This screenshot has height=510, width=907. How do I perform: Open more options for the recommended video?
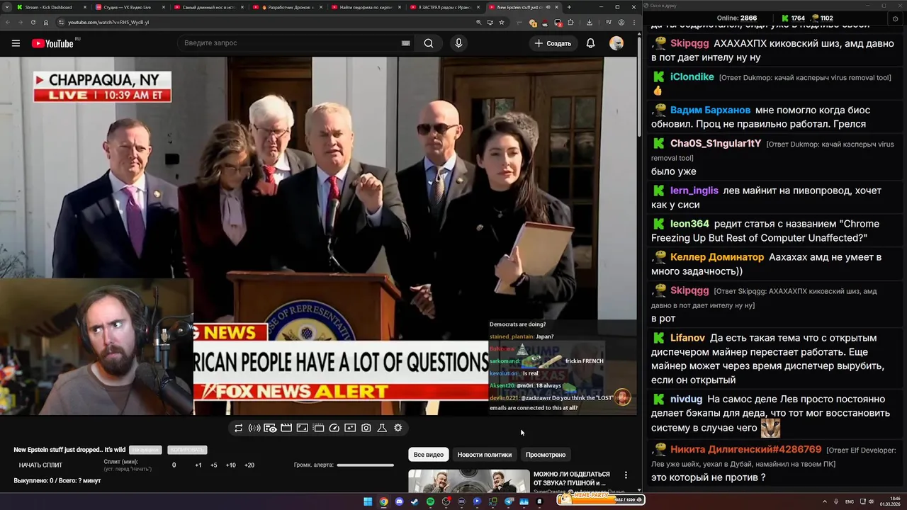[x=626, y=475]
